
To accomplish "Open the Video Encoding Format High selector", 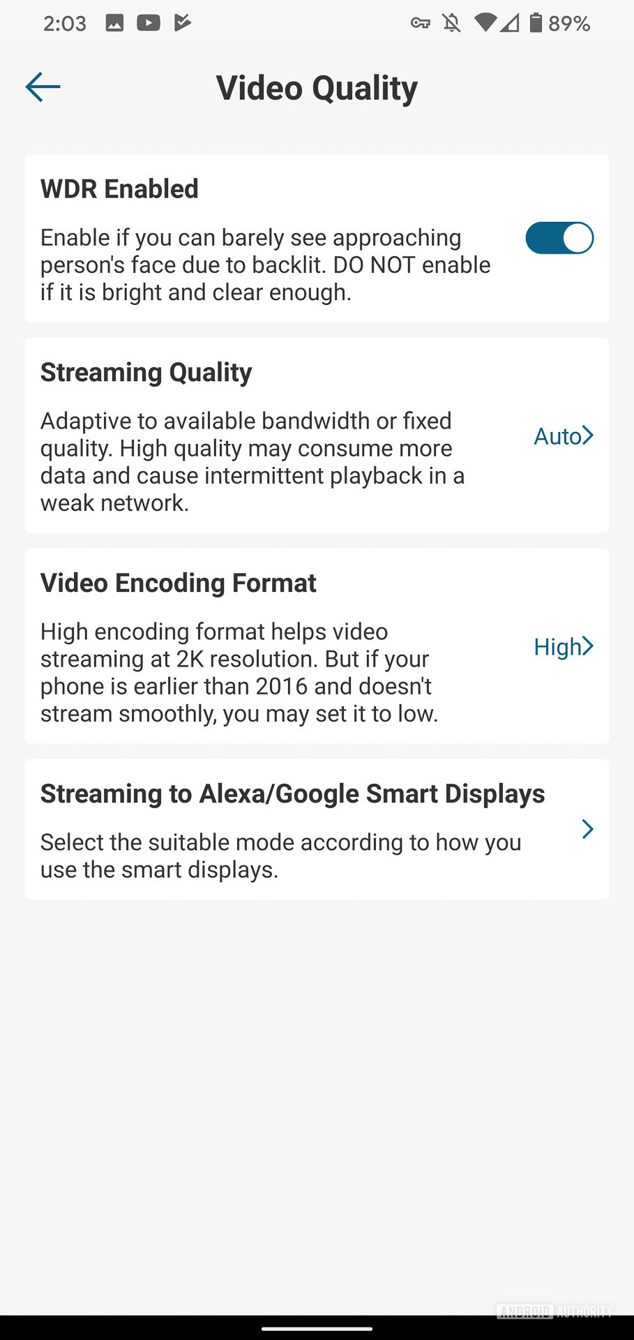I will [563, 647].
